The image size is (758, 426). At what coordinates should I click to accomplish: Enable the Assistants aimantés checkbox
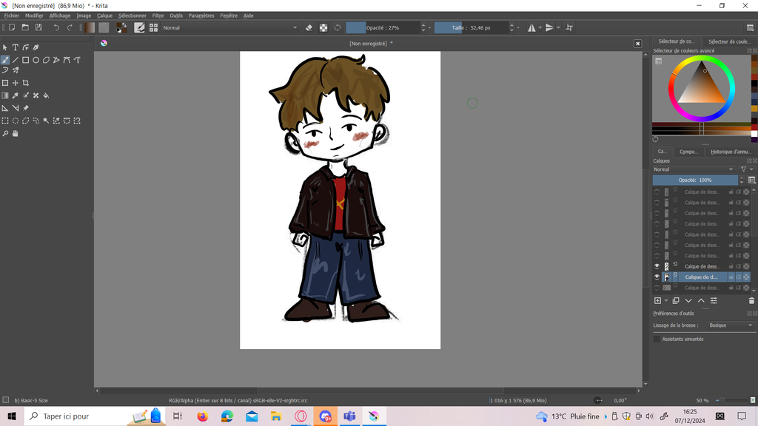click(657, 339)
